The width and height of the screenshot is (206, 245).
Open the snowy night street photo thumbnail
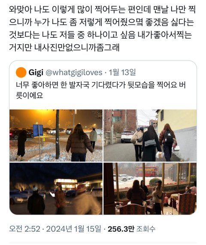pyautogui.click(x=56, y=135)
